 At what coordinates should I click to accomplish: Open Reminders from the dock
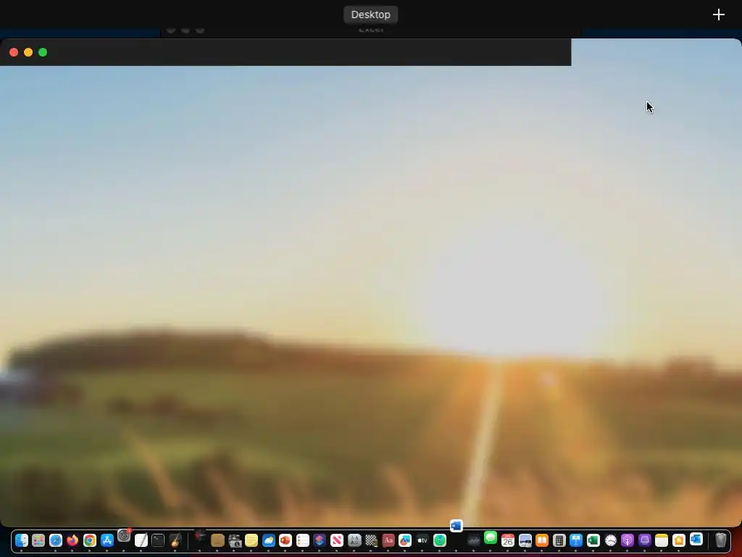(x=302, y=540)
